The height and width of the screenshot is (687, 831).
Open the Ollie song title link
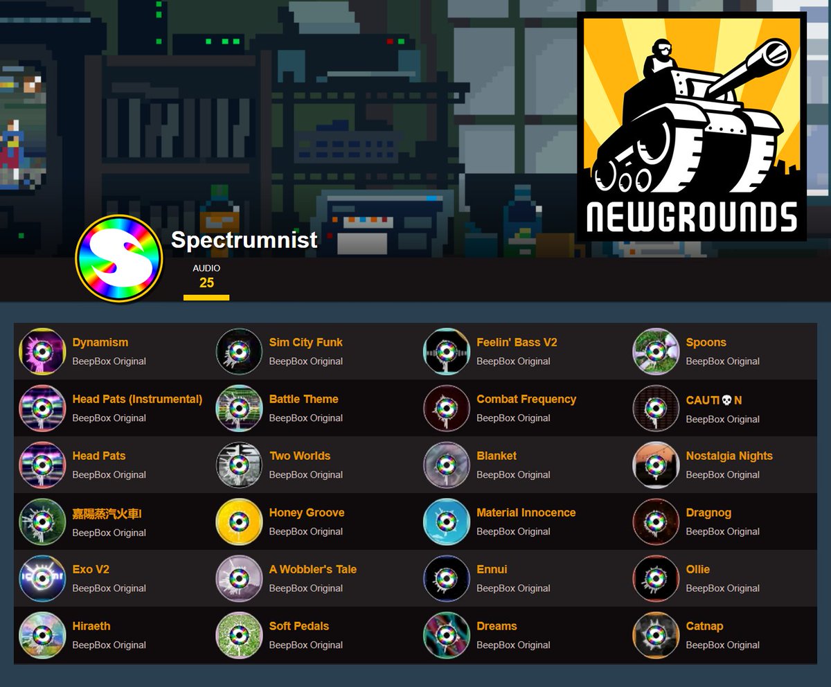click(x=698, y=569)
